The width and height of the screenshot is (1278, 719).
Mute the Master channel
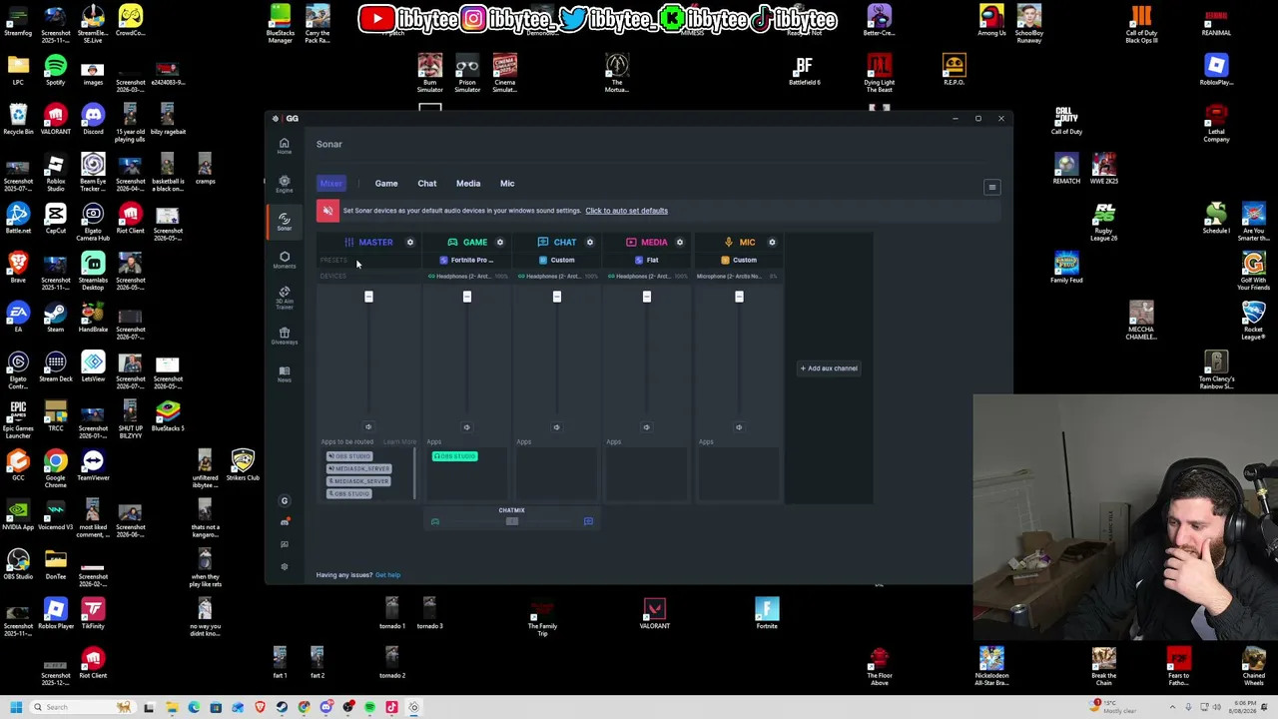pos(368,427)
